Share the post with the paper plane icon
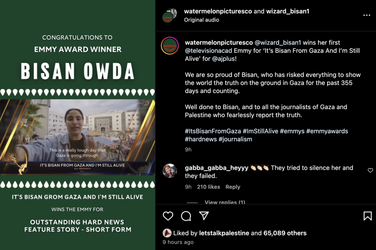The width and height of the screenshot is (376, 250). (204, 216)
